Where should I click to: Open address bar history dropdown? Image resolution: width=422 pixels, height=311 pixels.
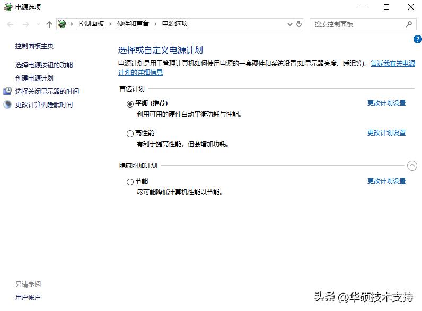(290, 24)
